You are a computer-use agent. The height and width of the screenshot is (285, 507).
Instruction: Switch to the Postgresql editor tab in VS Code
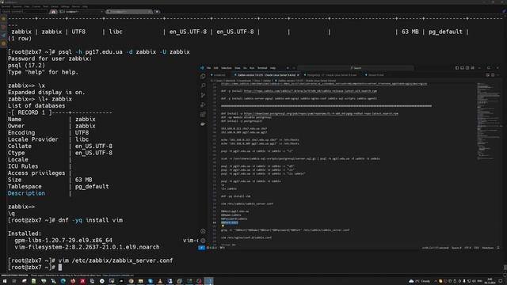pyautogui.click(x=333, y=75)
